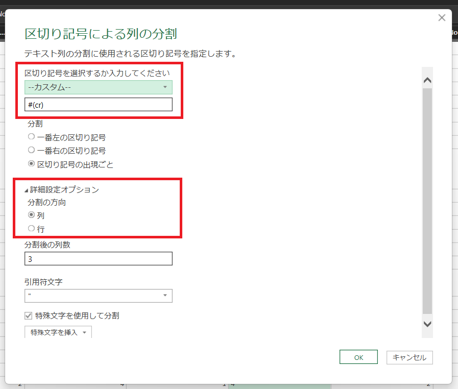
Task: Open the --カスタム-- delimiter dropdown
Action: [99, 87]
